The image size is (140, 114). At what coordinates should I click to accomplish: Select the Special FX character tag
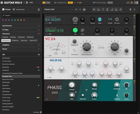click(33, 41)
